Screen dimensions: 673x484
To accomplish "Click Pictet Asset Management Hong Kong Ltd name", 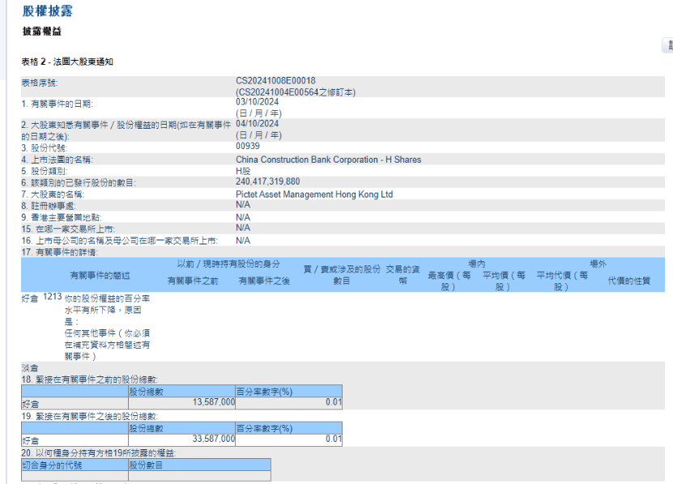I will click(x=313, y=194).
